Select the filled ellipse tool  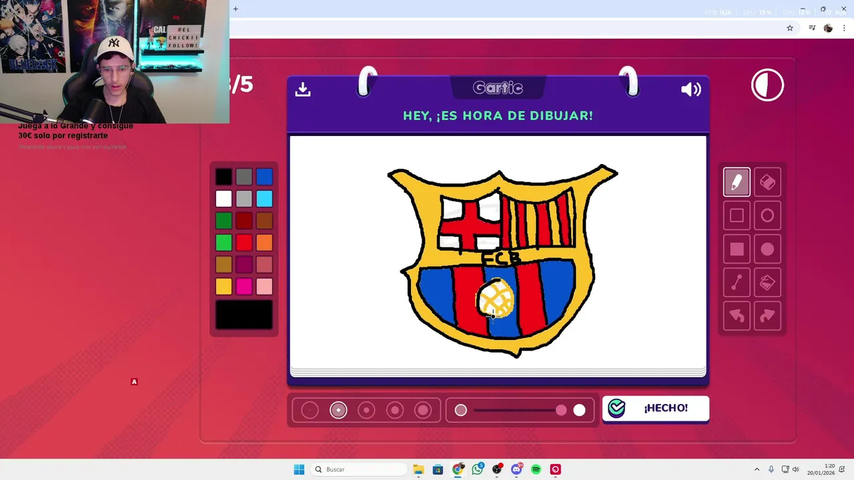767,249
